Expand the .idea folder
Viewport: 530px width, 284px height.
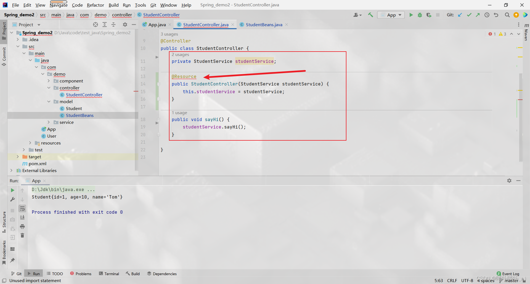pos(18,39)
